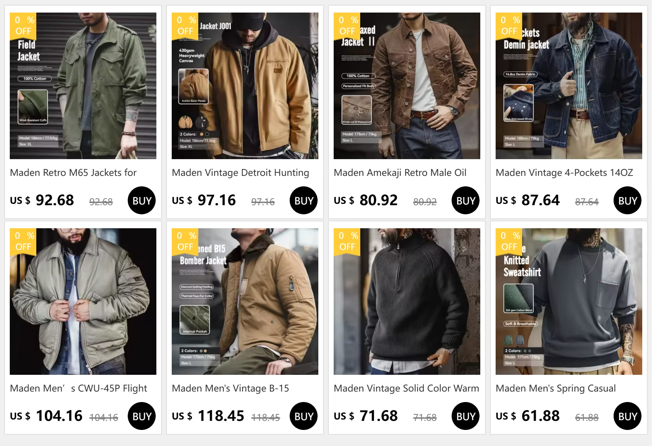Open the B15 Bomber Jacket product image
The image size is (652, 446).
(245, 302)
